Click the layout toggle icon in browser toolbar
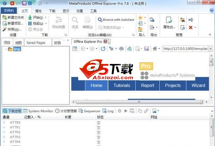This screenshot has width=215, height=146. (x=75, y=49)
